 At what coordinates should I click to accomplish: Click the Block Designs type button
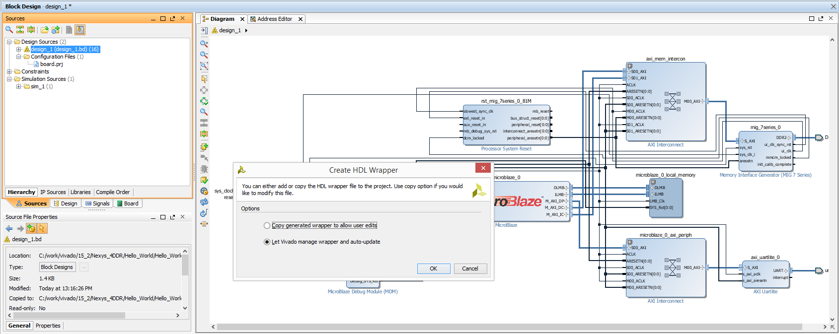[57, 267]
